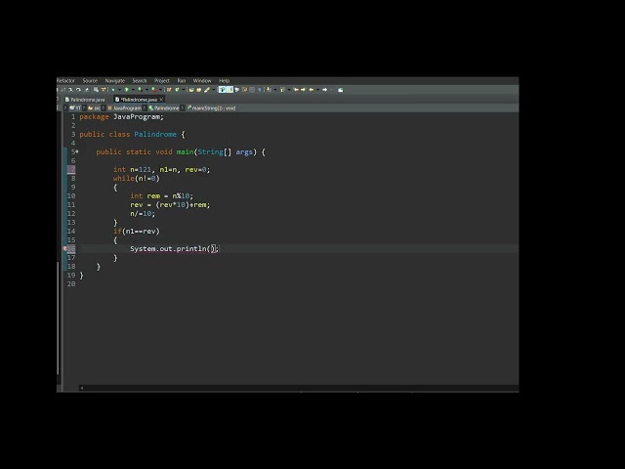Expand Previous Annotation dropdown arrow

[x=289, y=90]
